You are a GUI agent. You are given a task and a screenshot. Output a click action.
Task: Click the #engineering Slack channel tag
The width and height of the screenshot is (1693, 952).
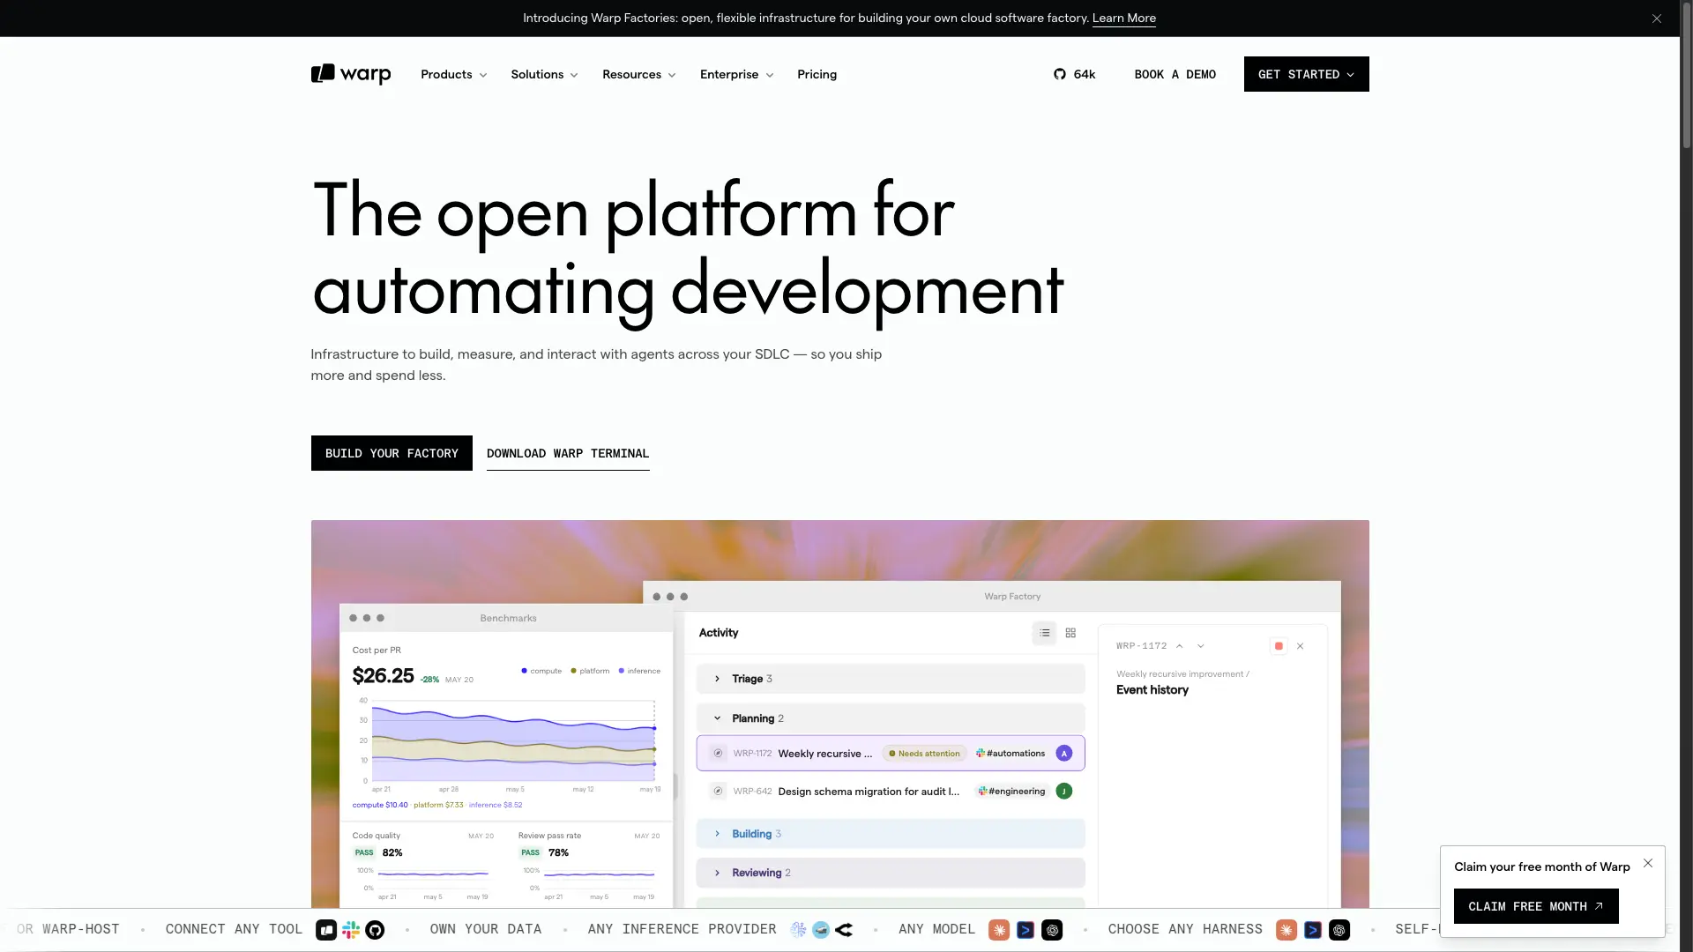(1011, 792)
